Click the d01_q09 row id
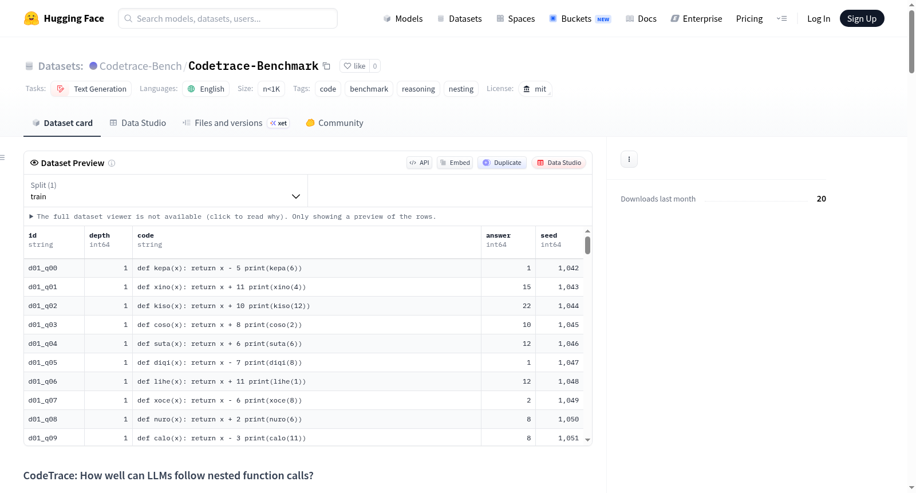The height and width of the screenshot is (493, 916). pyautogui.click(x=43, y=438)
